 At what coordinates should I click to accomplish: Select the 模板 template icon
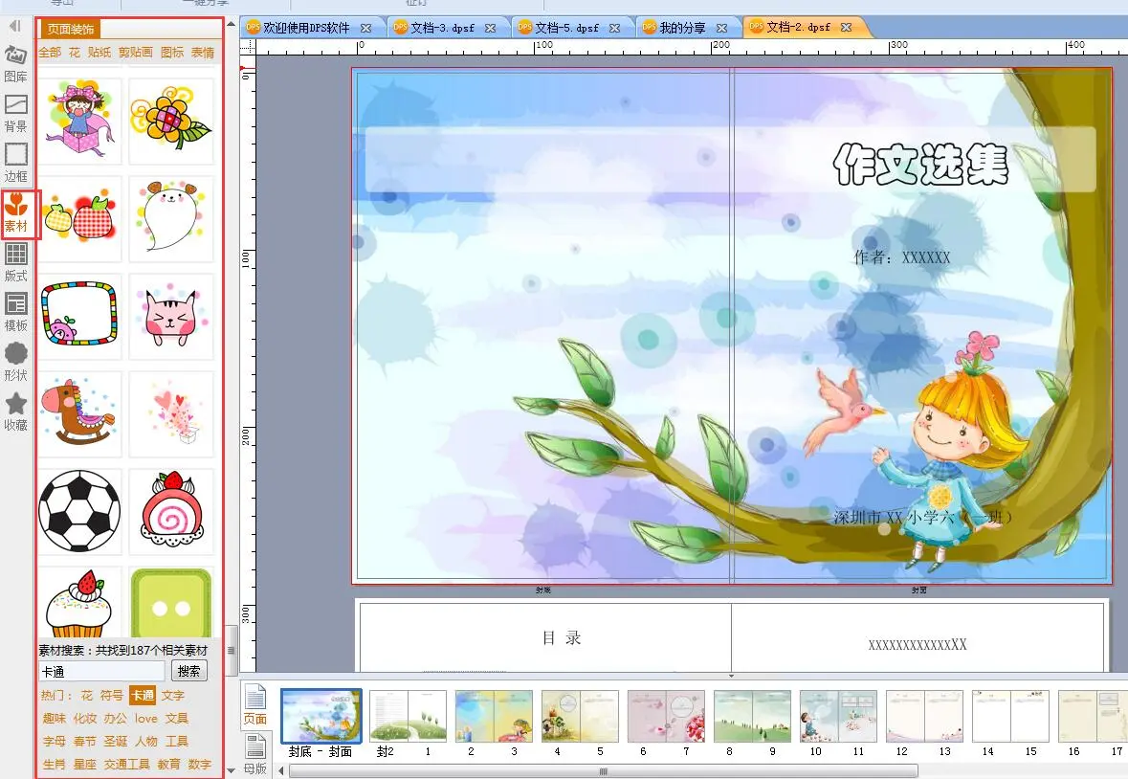15,311
